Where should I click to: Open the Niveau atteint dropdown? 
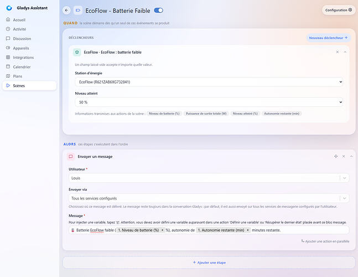click(x=209, y=102)
